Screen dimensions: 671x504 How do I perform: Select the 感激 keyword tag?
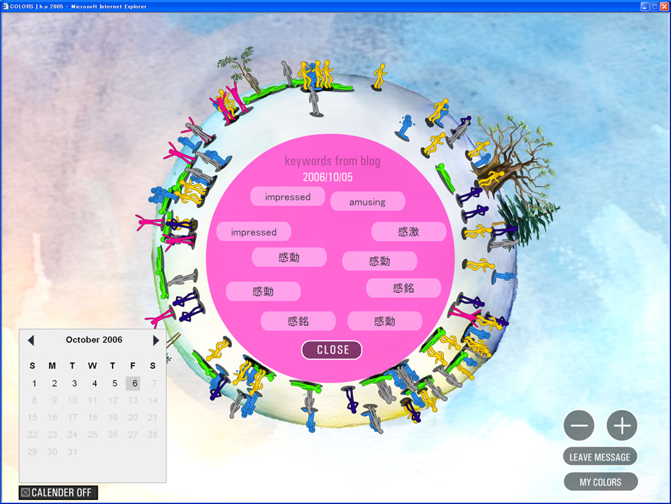click(409, 231)
